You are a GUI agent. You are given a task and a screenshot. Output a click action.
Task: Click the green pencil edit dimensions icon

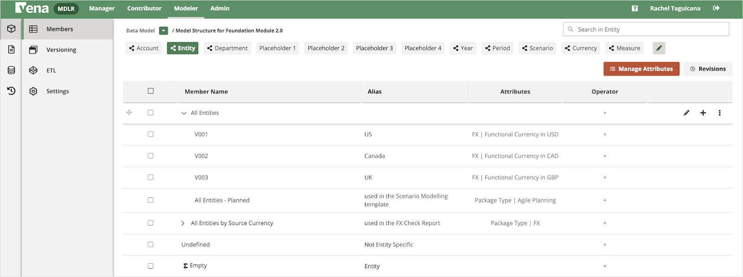[658, 48]
